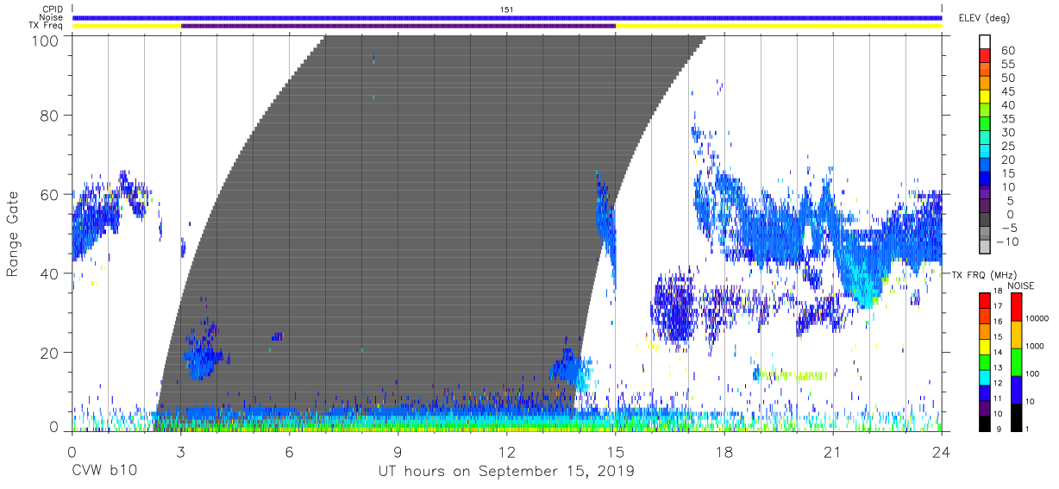Image resolution: width=1059 pixels, height=489 pixels.
Task: Click the y-axis tick label 80
Action: [51, 116]
